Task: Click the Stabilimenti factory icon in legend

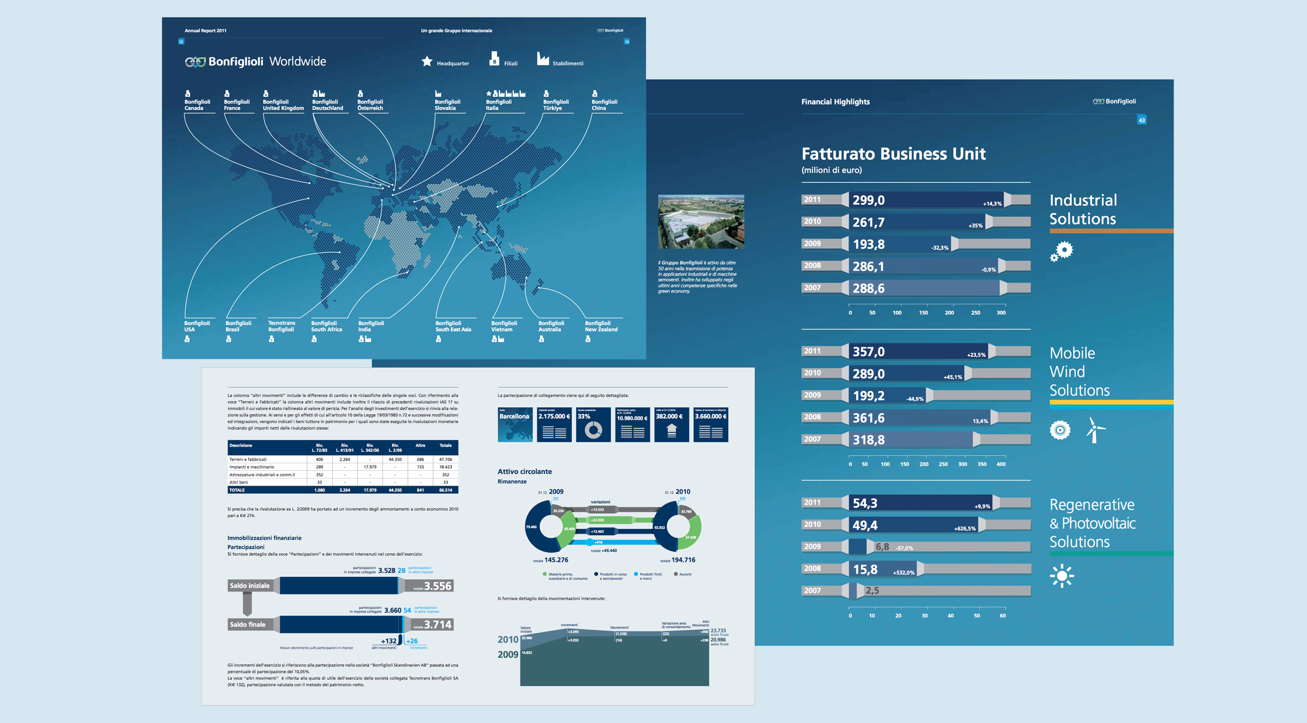Action: 543,59
